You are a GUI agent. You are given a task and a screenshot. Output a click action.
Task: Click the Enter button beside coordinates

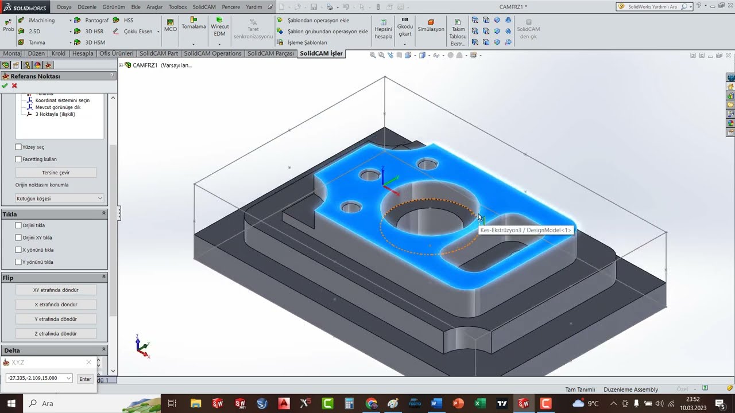85,379
